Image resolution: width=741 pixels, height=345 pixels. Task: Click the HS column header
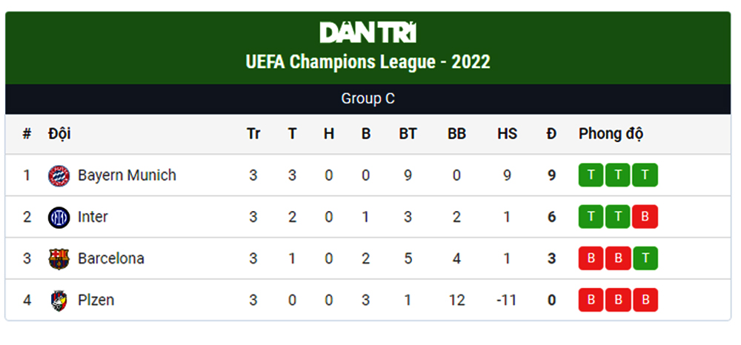[x=507, y=134]
